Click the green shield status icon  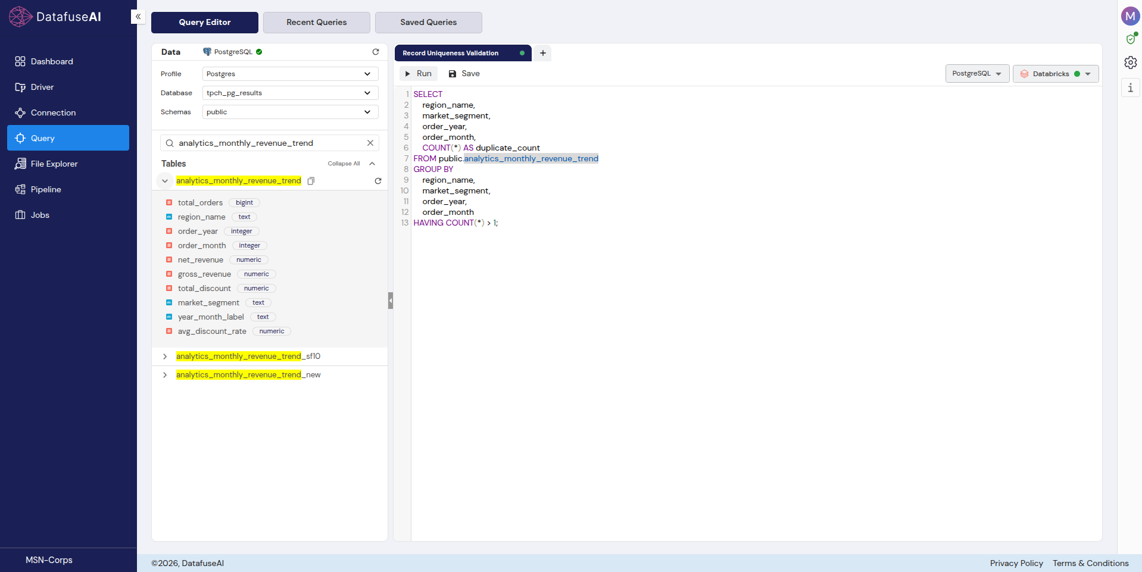click(1131, 39)
